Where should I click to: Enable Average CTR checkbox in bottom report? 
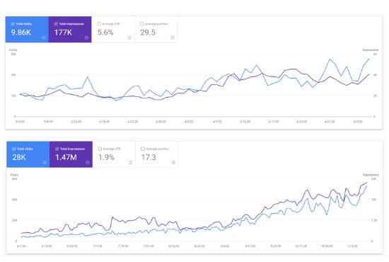tap(100, 149)
